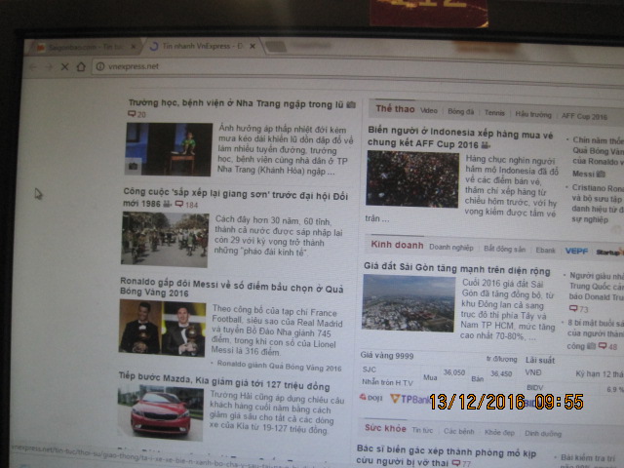This screenshot has height=468, width=624.
Task: Select the Tin nhanh VnExpress tab
Action: tap(203, 46)
